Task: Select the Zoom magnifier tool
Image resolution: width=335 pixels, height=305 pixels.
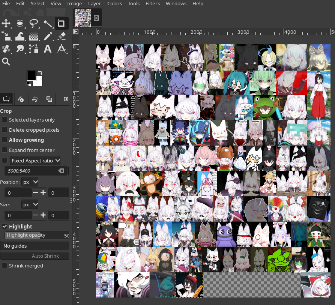Action: click(x=6, y=62)
